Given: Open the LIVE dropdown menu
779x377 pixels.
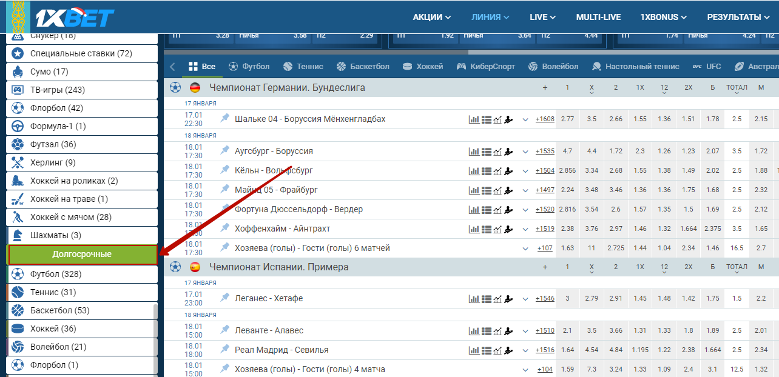Looking at the screenshot, I should point(542,17).
